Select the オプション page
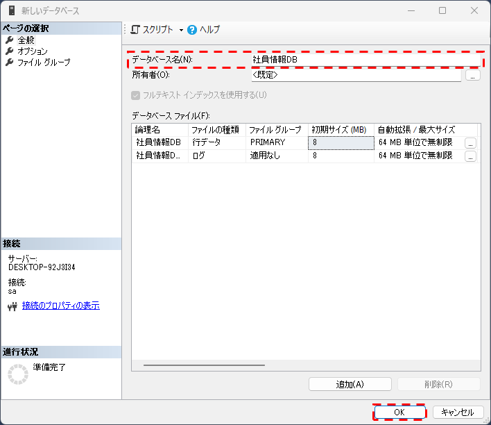491x425 pixels. coord(32,51)
